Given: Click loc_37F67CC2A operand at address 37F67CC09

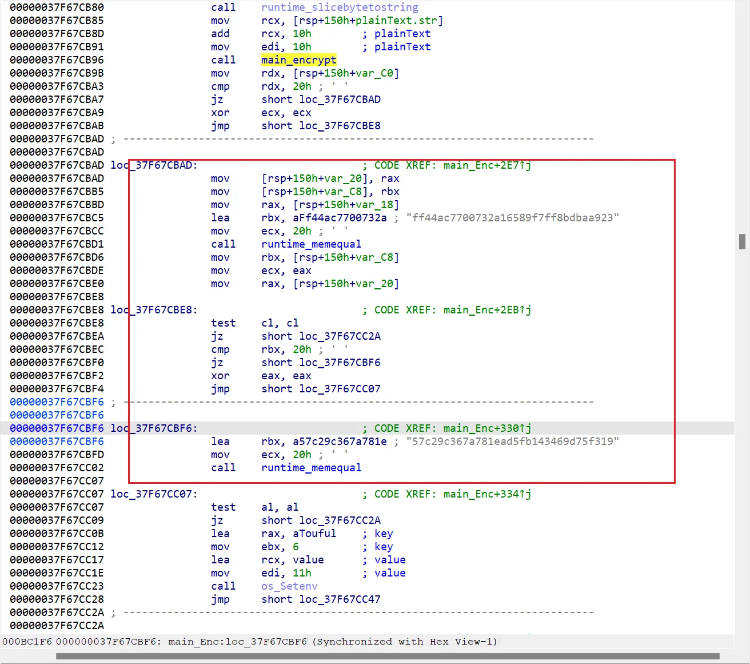Looking at the screenshot, I should 340,520.
